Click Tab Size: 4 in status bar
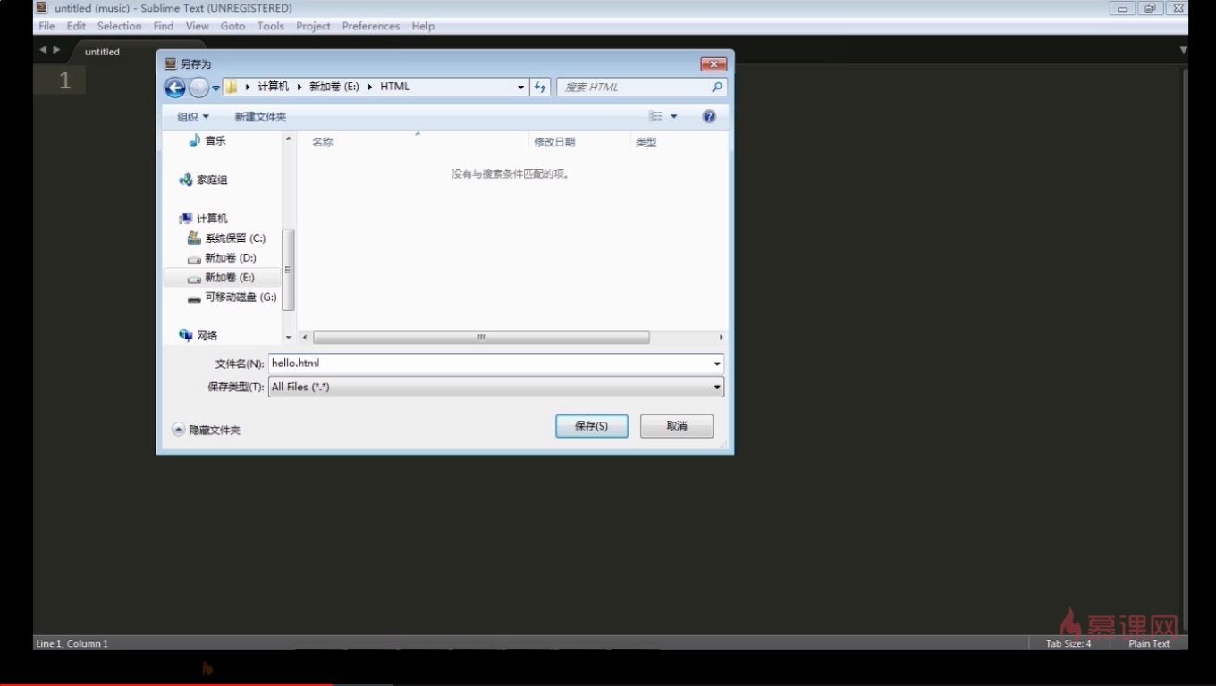The height and width of the screenshot is (686, 1216). tap(1068, 643)
